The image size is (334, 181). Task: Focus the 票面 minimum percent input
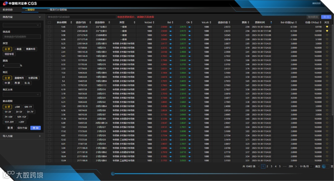point(12,65)
